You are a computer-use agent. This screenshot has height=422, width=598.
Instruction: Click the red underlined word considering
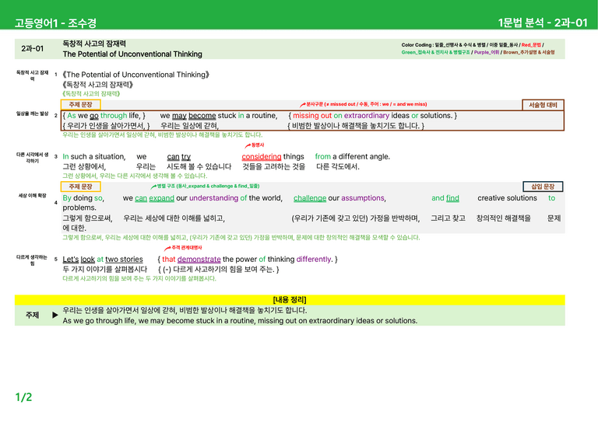point(262,156)
